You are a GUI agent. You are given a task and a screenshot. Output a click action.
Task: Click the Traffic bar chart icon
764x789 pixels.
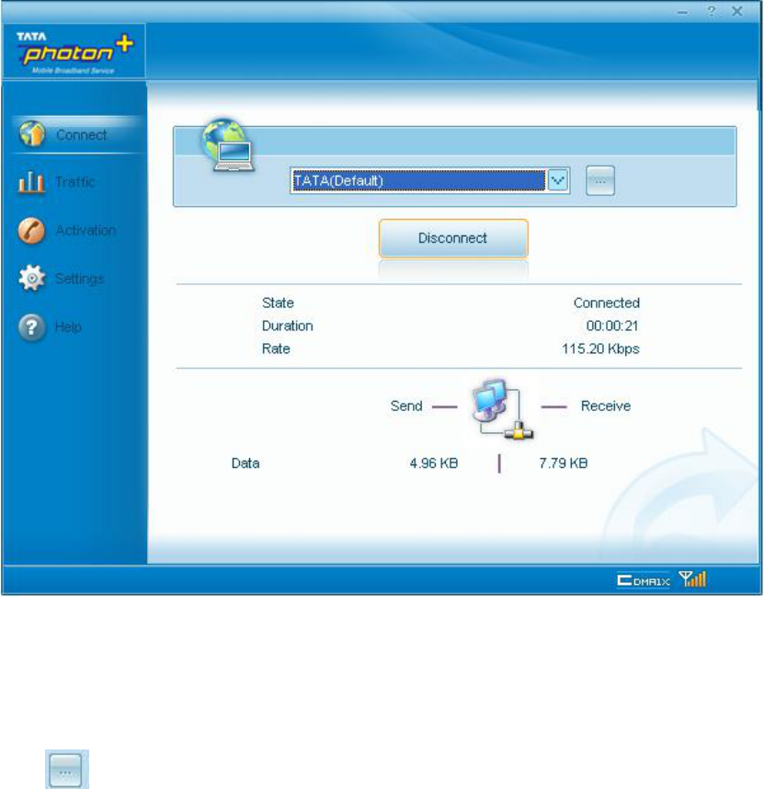tap(31, 182)
